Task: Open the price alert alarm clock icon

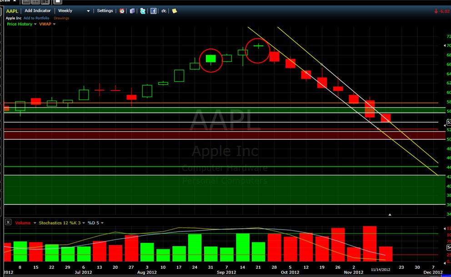Action: click(122, 11)
